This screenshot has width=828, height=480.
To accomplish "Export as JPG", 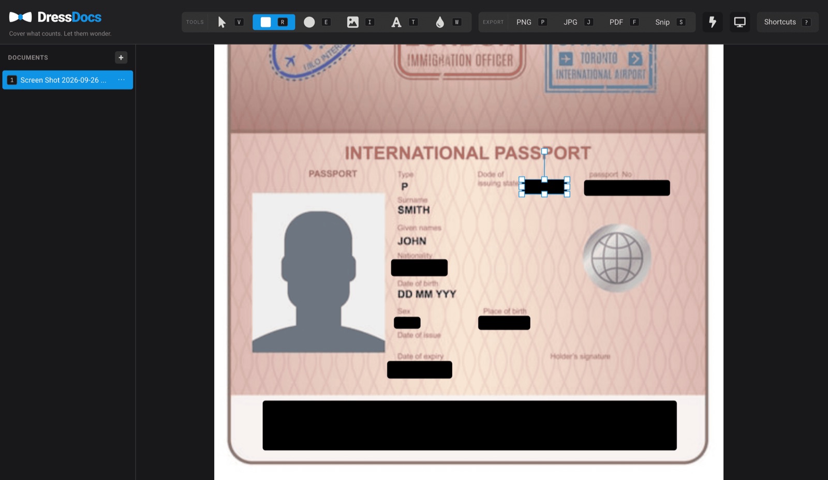I will pyautogui.click(x=578, y=22).
